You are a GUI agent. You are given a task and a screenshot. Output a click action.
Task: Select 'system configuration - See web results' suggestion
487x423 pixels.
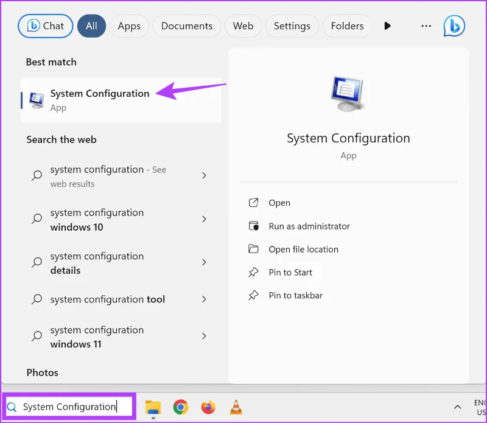pyautogui.click(x=121, y=176)
